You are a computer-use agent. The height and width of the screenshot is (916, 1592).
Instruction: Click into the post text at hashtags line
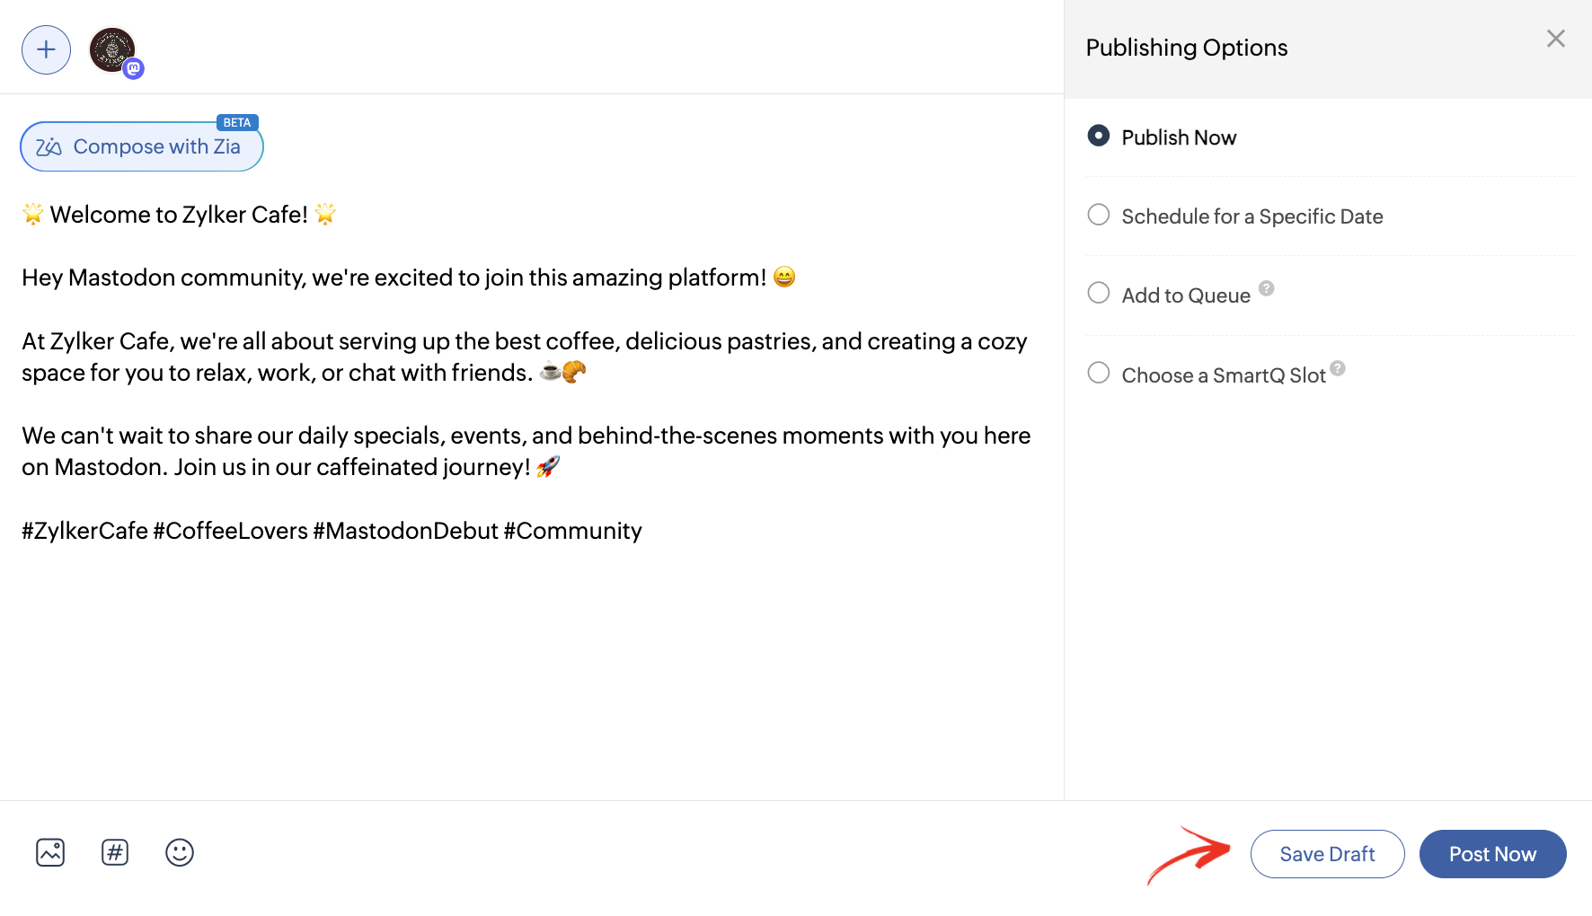[x=332, y=531]
